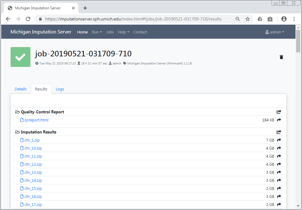The height and width of the screenshot is (210, 302).
Task: Go to the Contact page
Action: (x=140, y=32)
